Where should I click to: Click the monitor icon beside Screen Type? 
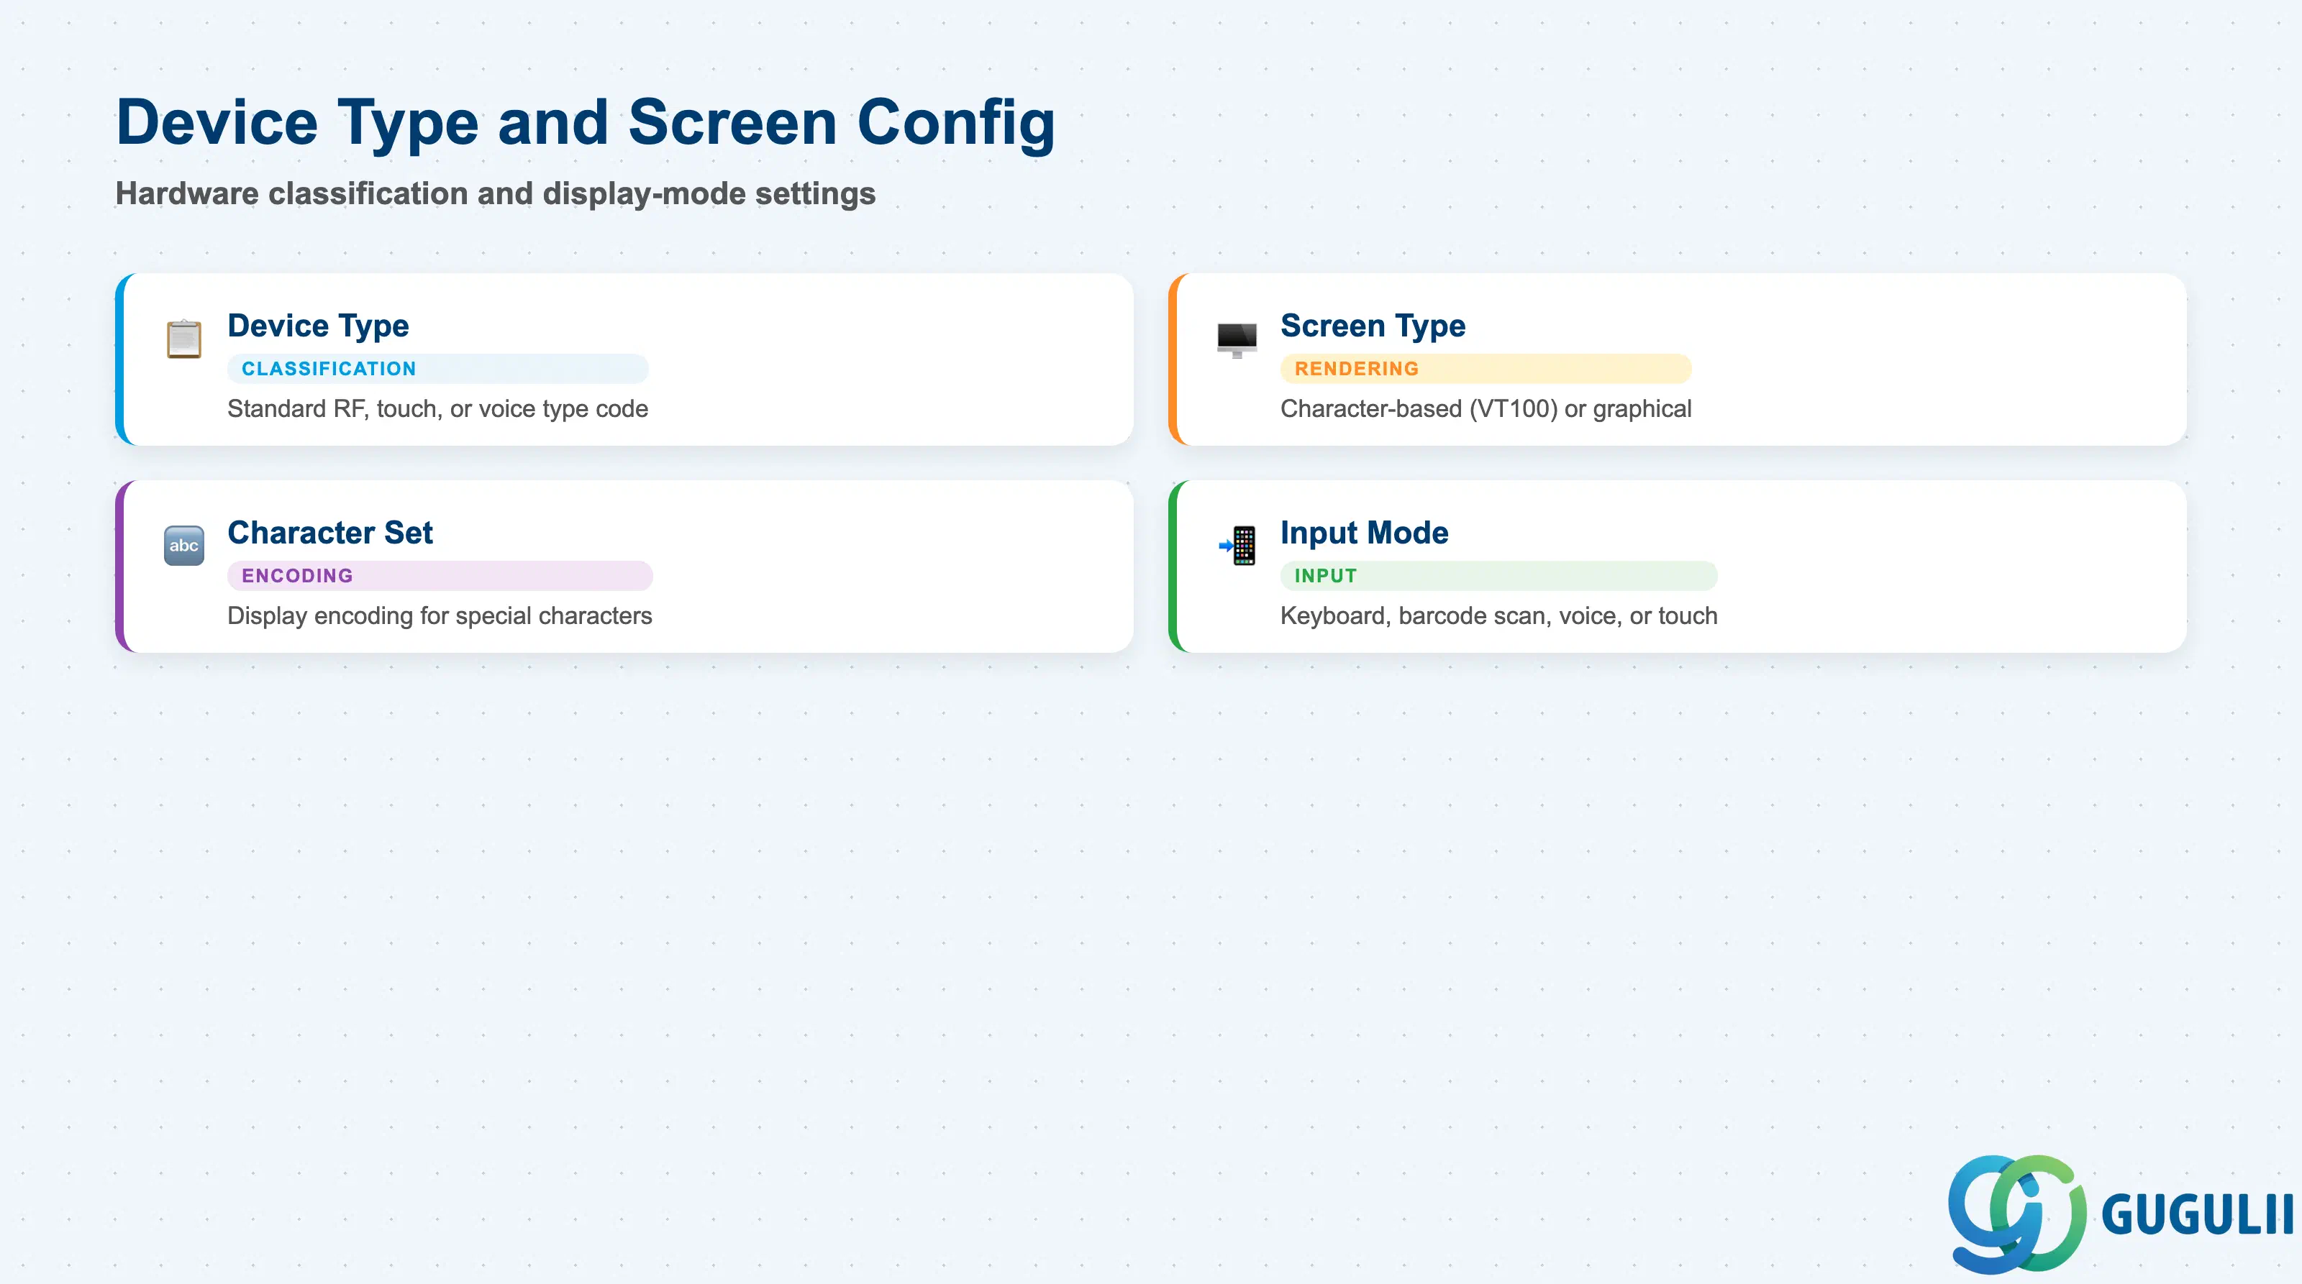coord(1237,339)
